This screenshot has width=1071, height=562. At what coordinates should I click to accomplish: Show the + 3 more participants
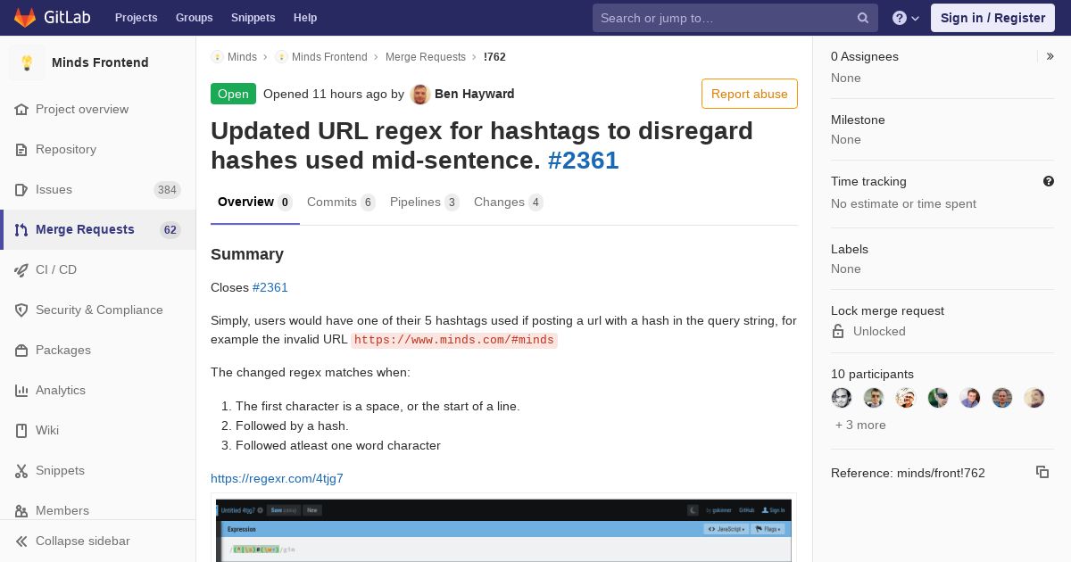(x=860, y=425)
